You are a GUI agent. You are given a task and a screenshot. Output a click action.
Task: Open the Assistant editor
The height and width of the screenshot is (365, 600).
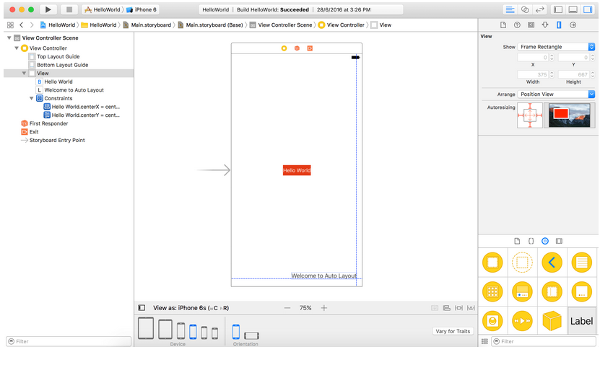tap(525, 9)
